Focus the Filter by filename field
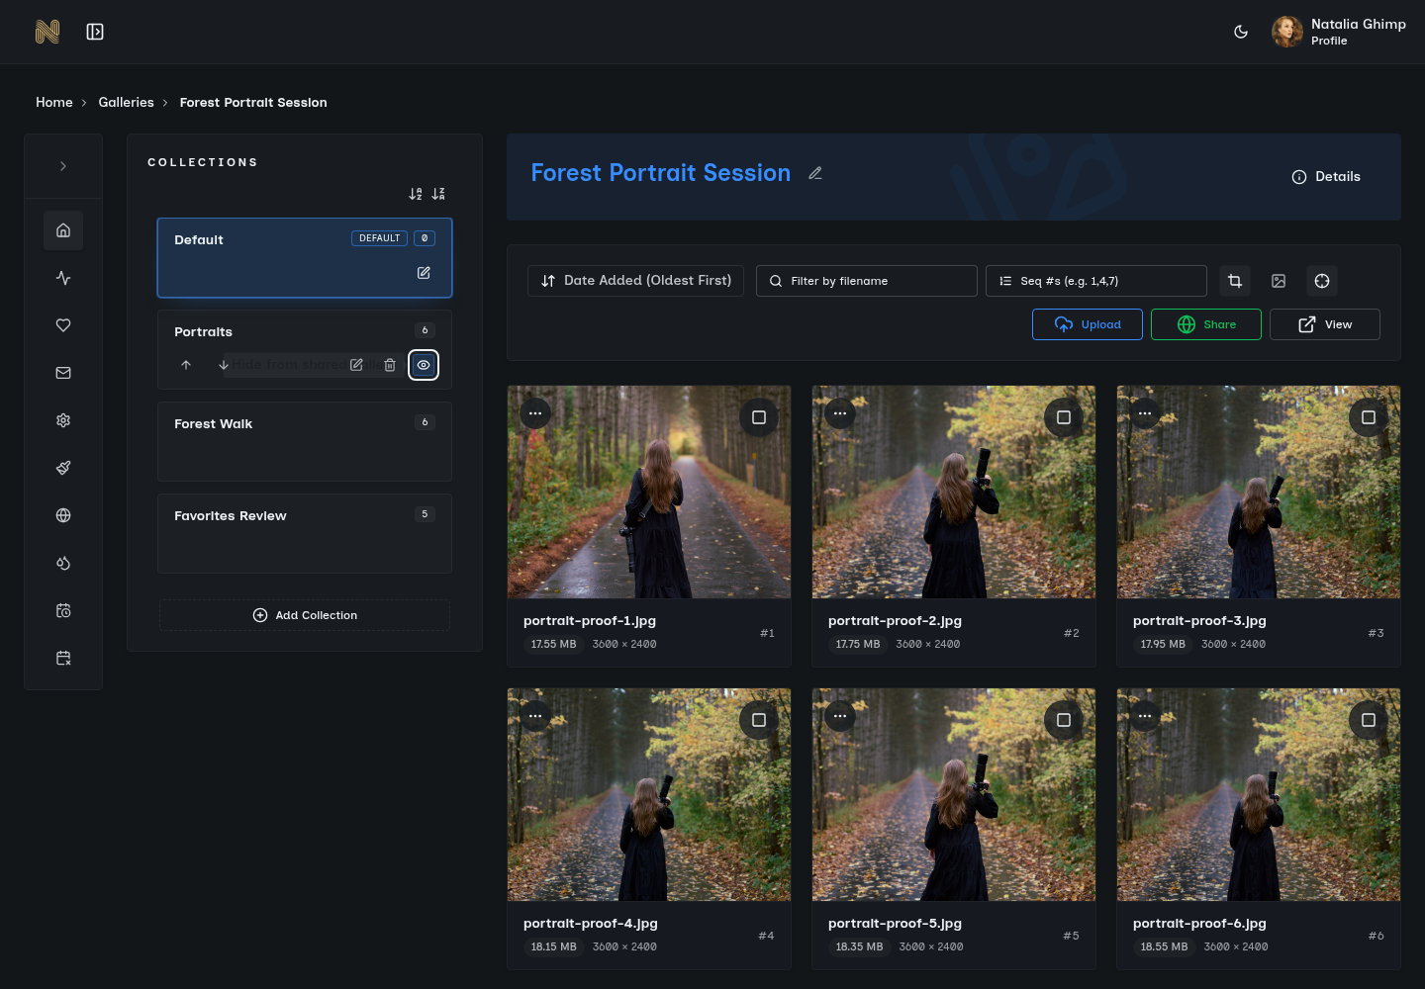 tap(867, 281)
